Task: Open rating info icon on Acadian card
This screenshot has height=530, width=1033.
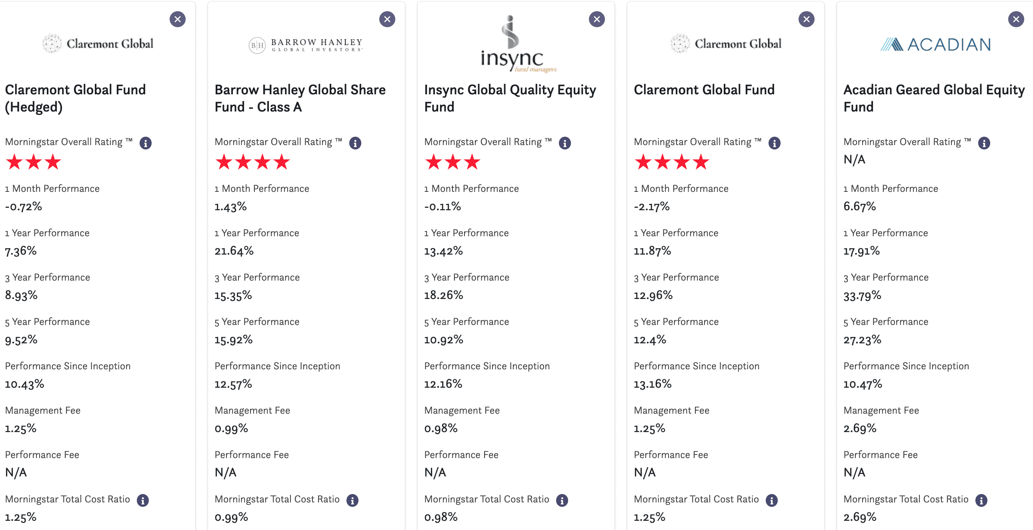Action: (984, 143)
